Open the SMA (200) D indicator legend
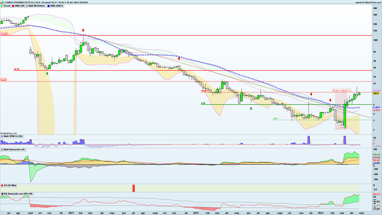 56,6
